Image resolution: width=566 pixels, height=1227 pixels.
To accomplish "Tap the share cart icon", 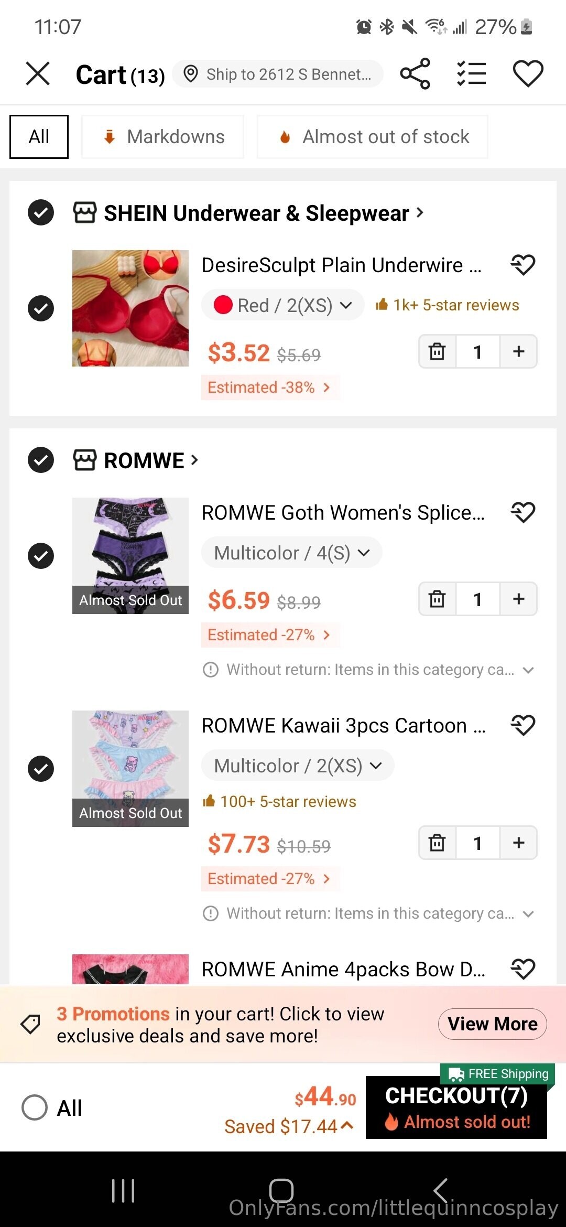I will tap(415, 74).
